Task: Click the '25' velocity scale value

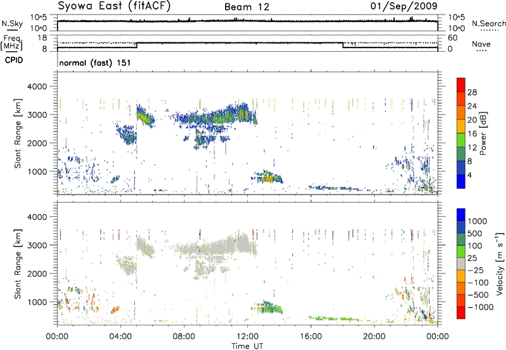Action: pos(472,258)
